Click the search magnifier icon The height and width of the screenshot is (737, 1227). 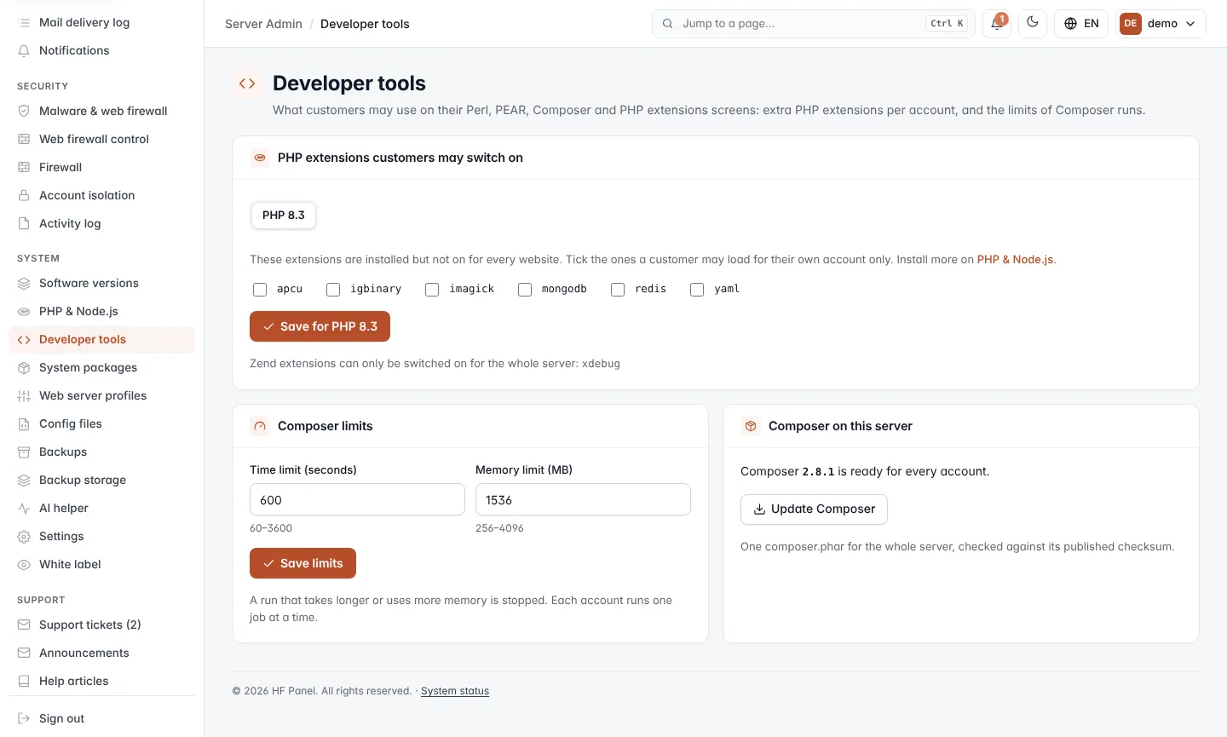coord(667,24)
